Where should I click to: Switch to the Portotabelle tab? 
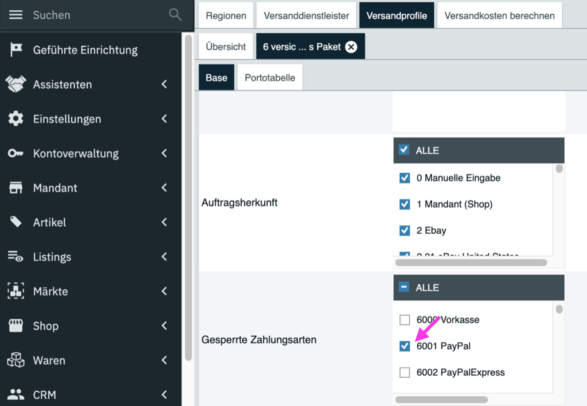pos(270,78)
